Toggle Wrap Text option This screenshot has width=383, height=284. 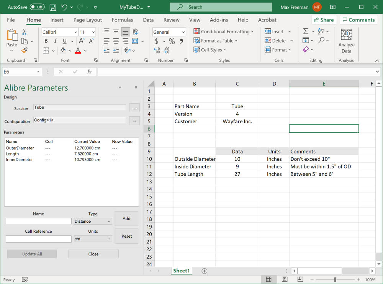[x=135, y=32]
